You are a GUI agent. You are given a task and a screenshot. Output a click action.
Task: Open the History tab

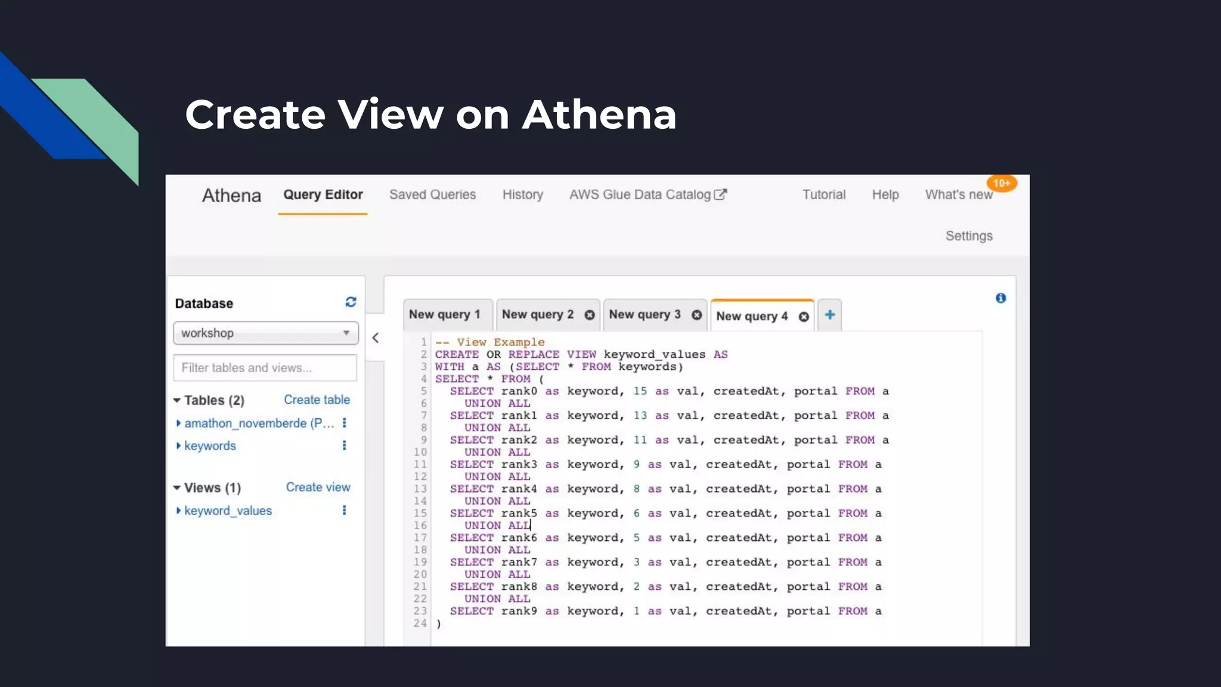pyautogui.click(x=522, y=195)
